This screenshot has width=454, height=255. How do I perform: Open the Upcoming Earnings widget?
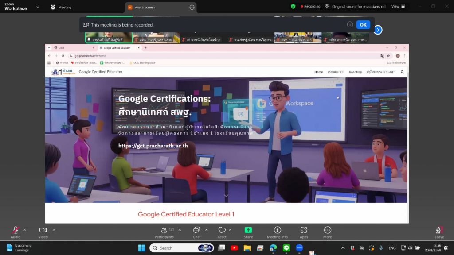(x=19, y=248)
